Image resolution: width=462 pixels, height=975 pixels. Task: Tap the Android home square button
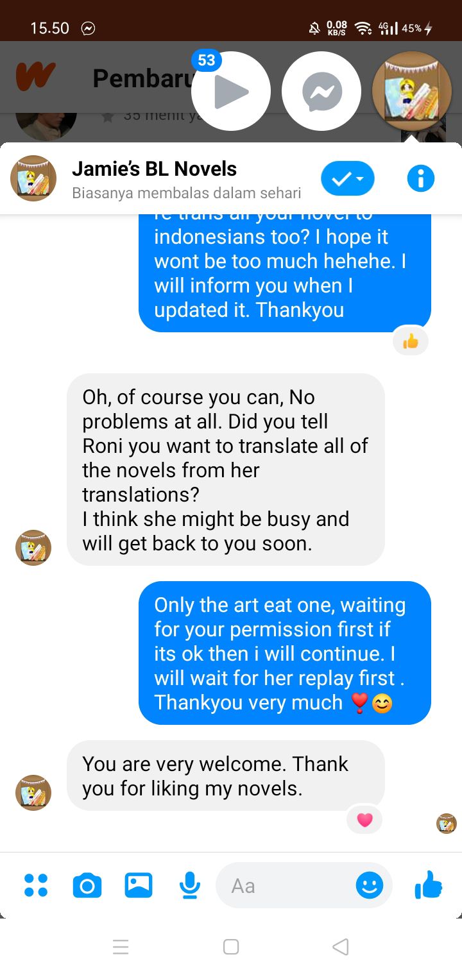(231, 947)
